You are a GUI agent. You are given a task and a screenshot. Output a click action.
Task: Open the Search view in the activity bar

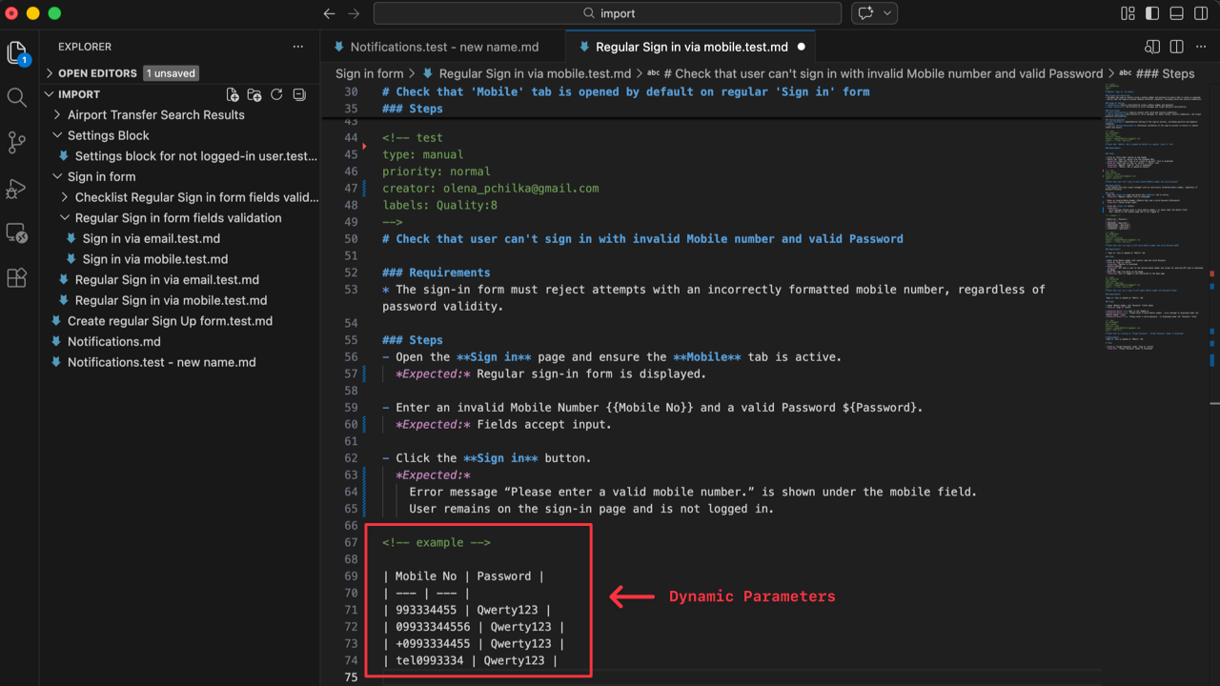point(15,95)
